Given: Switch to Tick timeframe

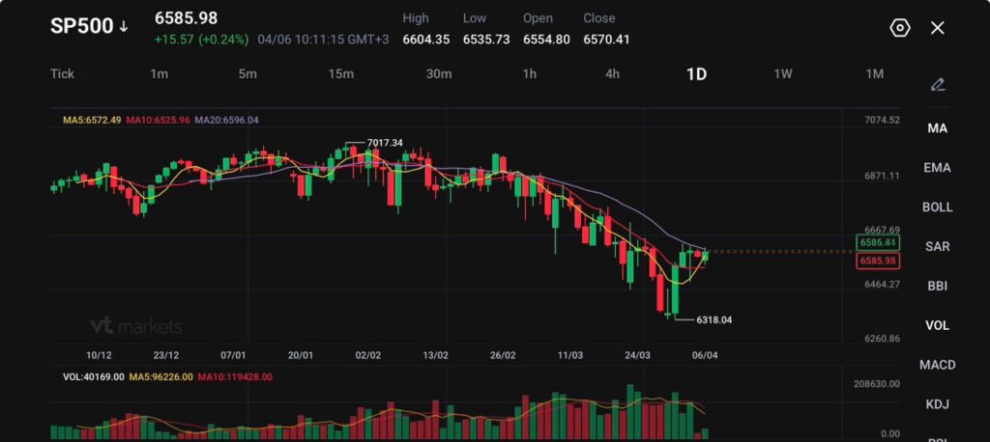Looking at the screenshot, I should pyautogui.click(x=62, y=74).
